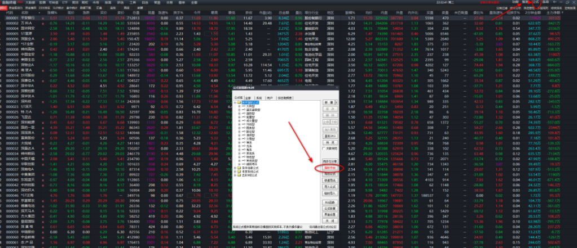Click folder icon of 条件选股公式 node
This screenshot has width=577, height=248.
click(x=239, y=168)
